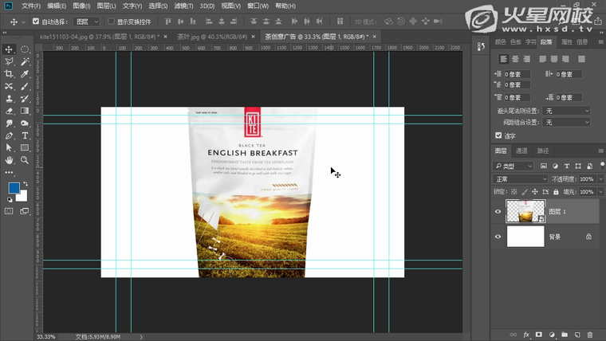Select the Eyedropper tool
The image size is (606, 341).
pos(25,74)
